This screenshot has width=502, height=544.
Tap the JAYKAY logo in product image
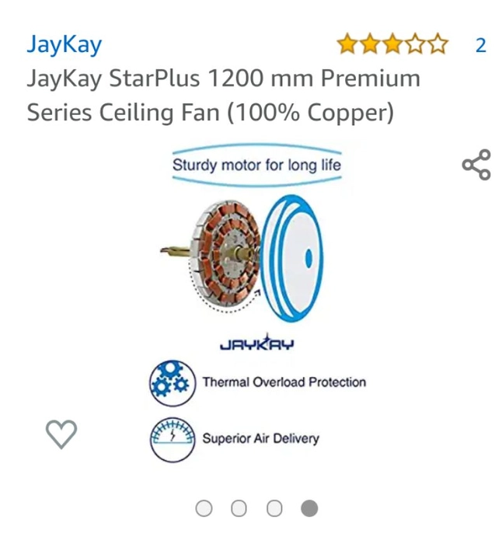(x=257, y=343)
